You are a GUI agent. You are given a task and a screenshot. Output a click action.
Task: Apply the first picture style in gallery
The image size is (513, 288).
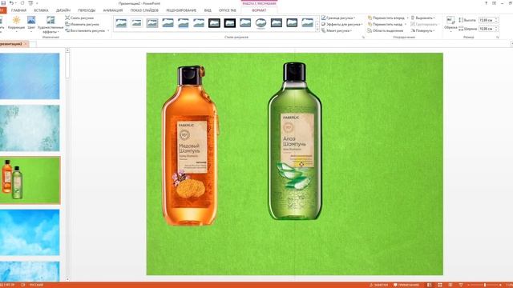click(121, 23)
